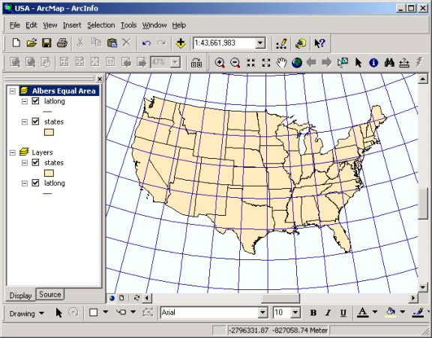
Task: Click the states symbol swatch under Layers
Action: coord(49,173)
